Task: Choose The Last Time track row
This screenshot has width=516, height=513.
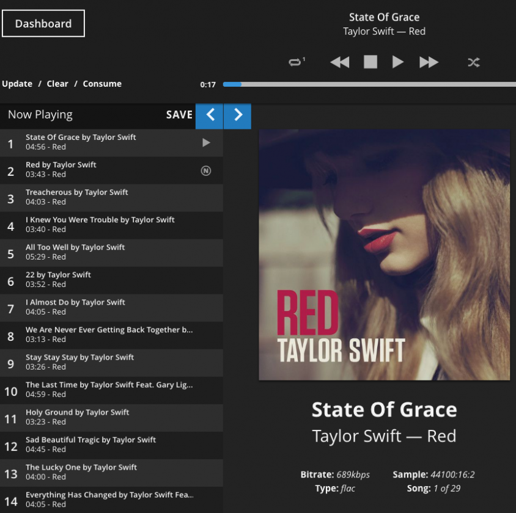Action: (x=111, y=390)
